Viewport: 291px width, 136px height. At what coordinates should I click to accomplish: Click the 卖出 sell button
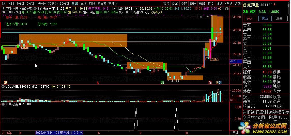[x=265, y=18]
